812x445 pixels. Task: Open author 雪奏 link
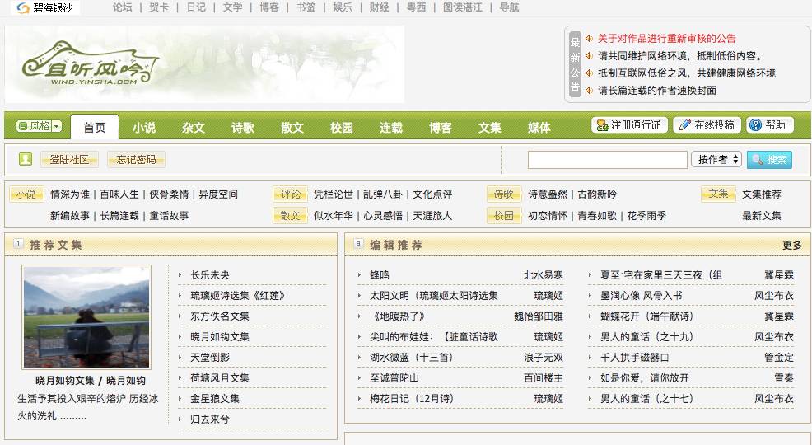click(x=783, y=378)
